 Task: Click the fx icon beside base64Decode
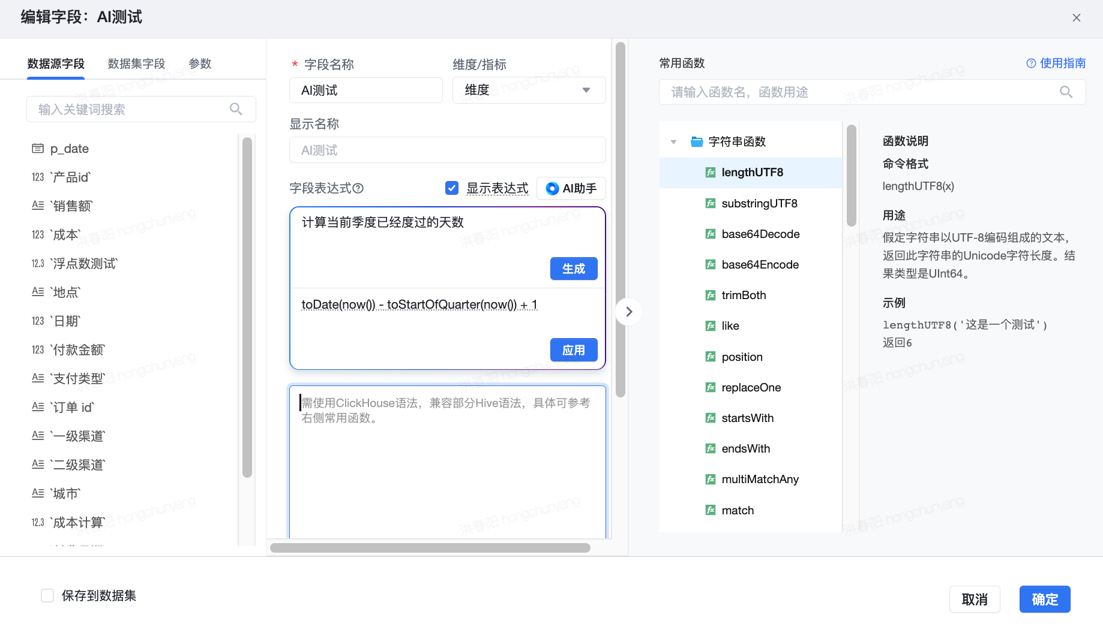711,234
